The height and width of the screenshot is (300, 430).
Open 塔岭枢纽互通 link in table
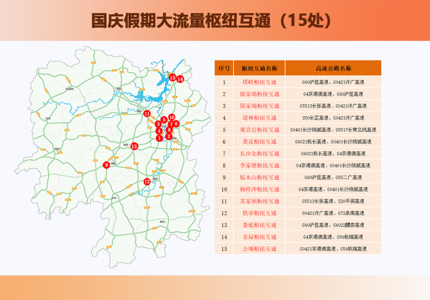(x=259, y=82)
